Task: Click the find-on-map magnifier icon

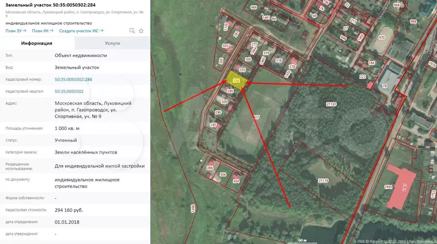Action: click(x=132, y=31)
